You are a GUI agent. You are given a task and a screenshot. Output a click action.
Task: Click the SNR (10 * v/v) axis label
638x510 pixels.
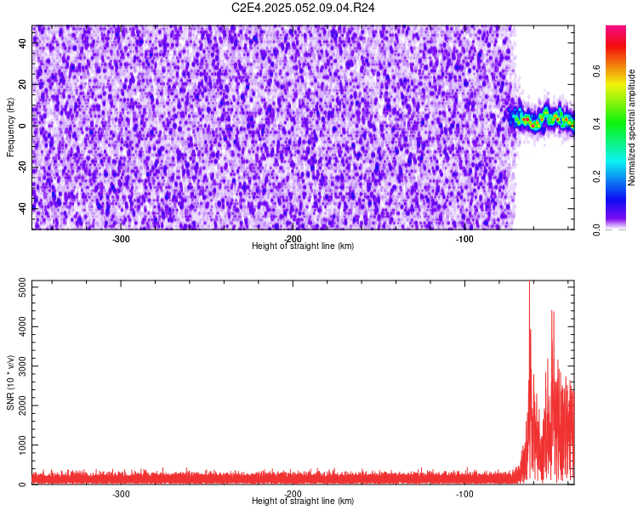pos(10,382)
